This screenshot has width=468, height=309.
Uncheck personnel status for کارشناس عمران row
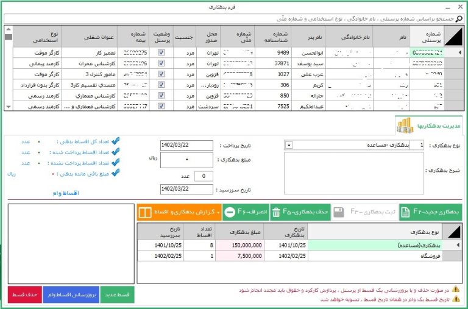[x=161, y=63]
